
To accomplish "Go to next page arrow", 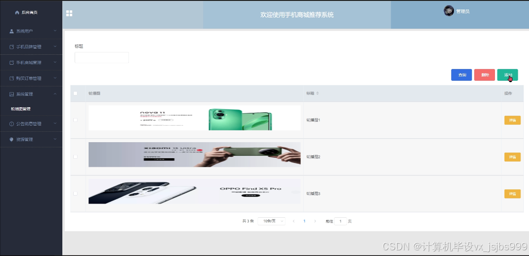I will click(x=315, y=221).
